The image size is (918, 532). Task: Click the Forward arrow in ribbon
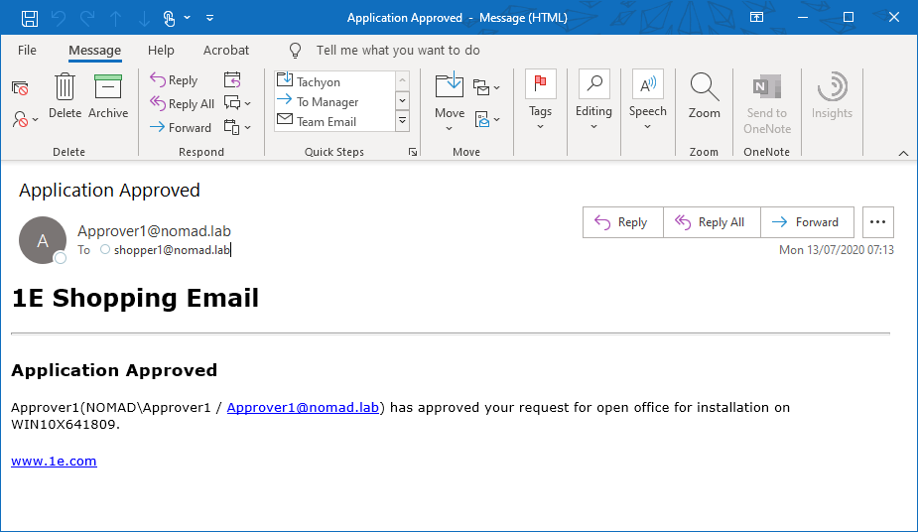181,127
